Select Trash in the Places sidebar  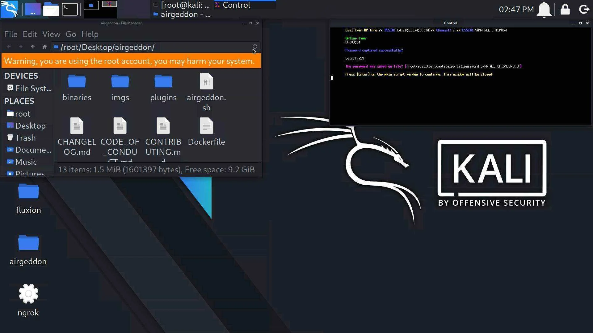tap(21, 138)
